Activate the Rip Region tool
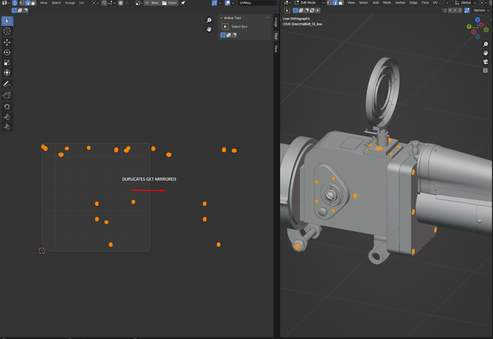493x339 pixels. (x=7, y=95)
